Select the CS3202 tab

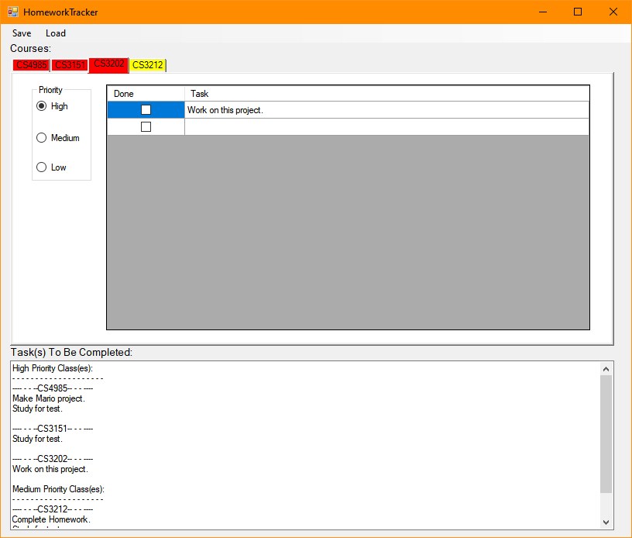tap(109, 64)
